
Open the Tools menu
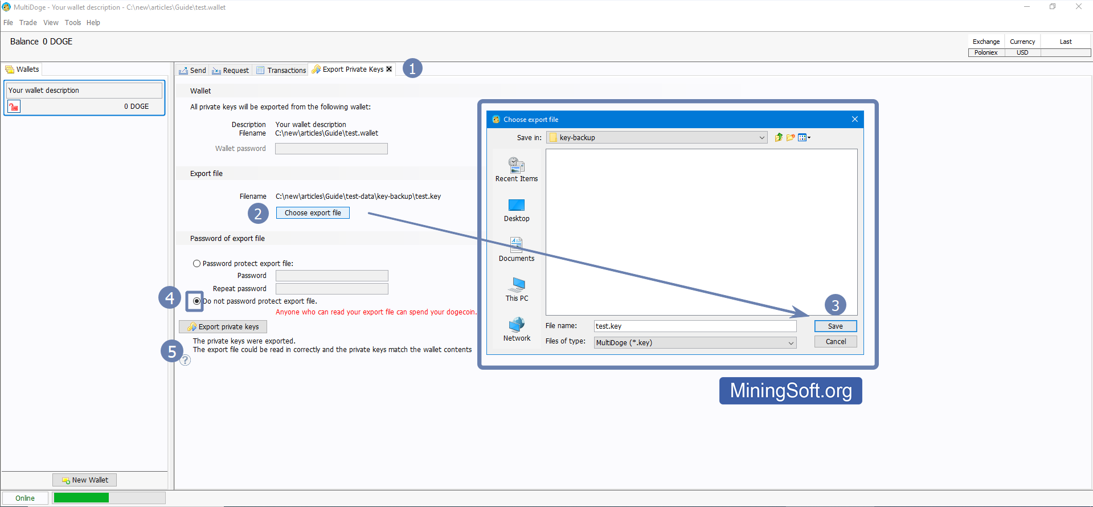click(73, 23)
